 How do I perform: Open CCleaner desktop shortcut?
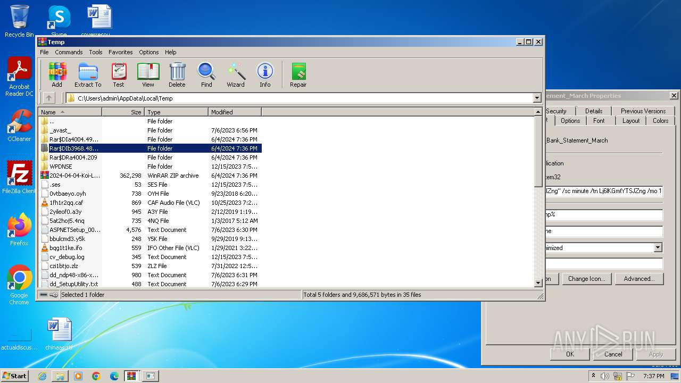19,126
